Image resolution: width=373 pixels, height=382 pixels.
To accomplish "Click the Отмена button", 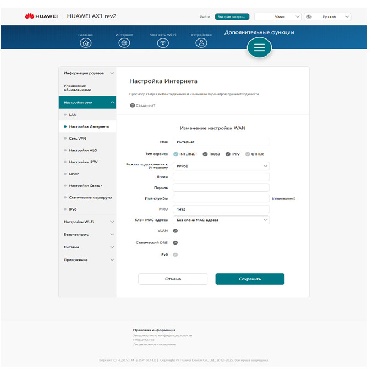I will (x=173, y=279).
